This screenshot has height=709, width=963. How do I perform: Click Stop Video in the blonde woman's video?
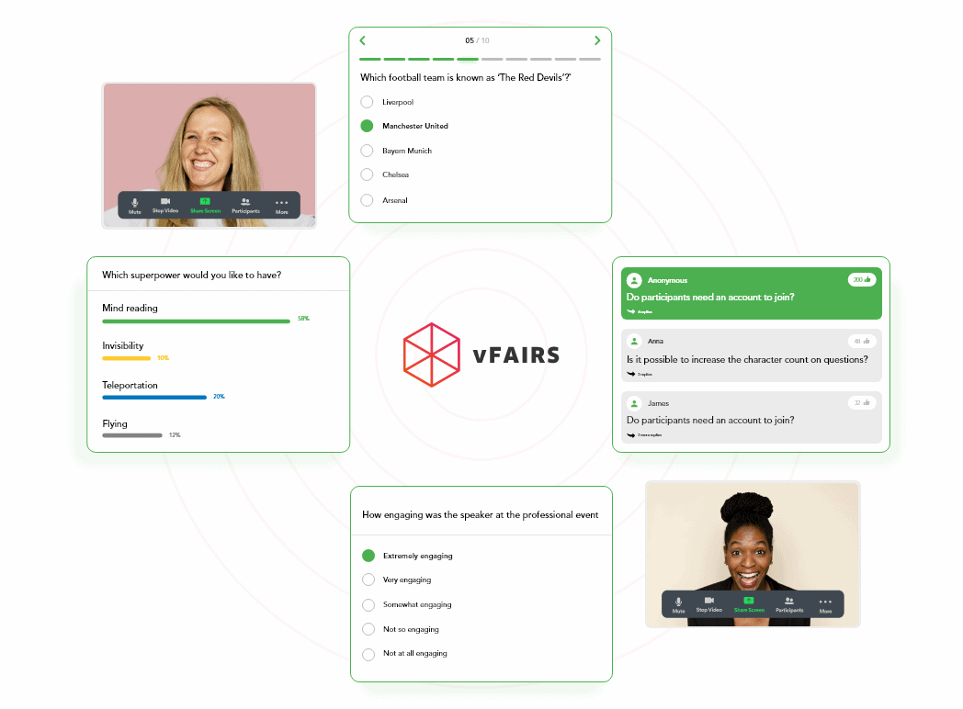coord(165,205)
